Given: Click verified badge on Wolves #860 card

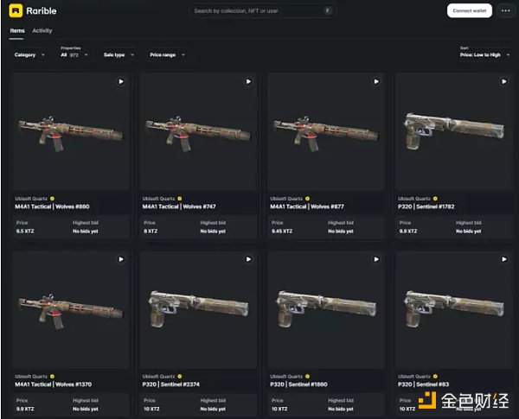Looking at the screenshot, I should pyautogui.click(x=52, y=199).
